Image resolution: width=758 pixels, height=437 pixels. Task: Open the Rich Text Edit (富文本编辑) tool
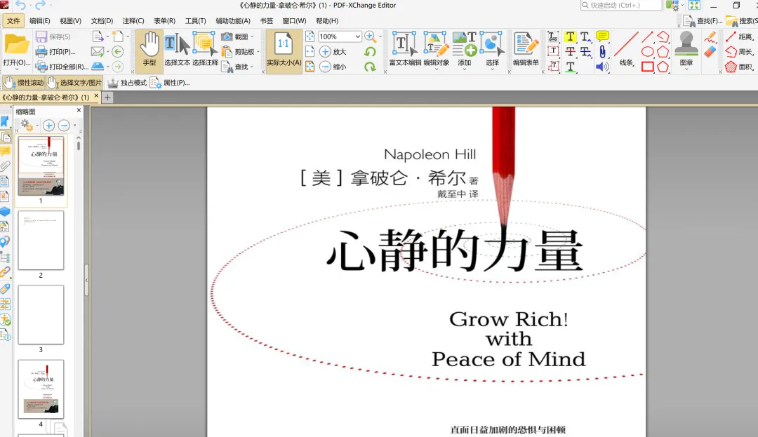click(405, 49)
